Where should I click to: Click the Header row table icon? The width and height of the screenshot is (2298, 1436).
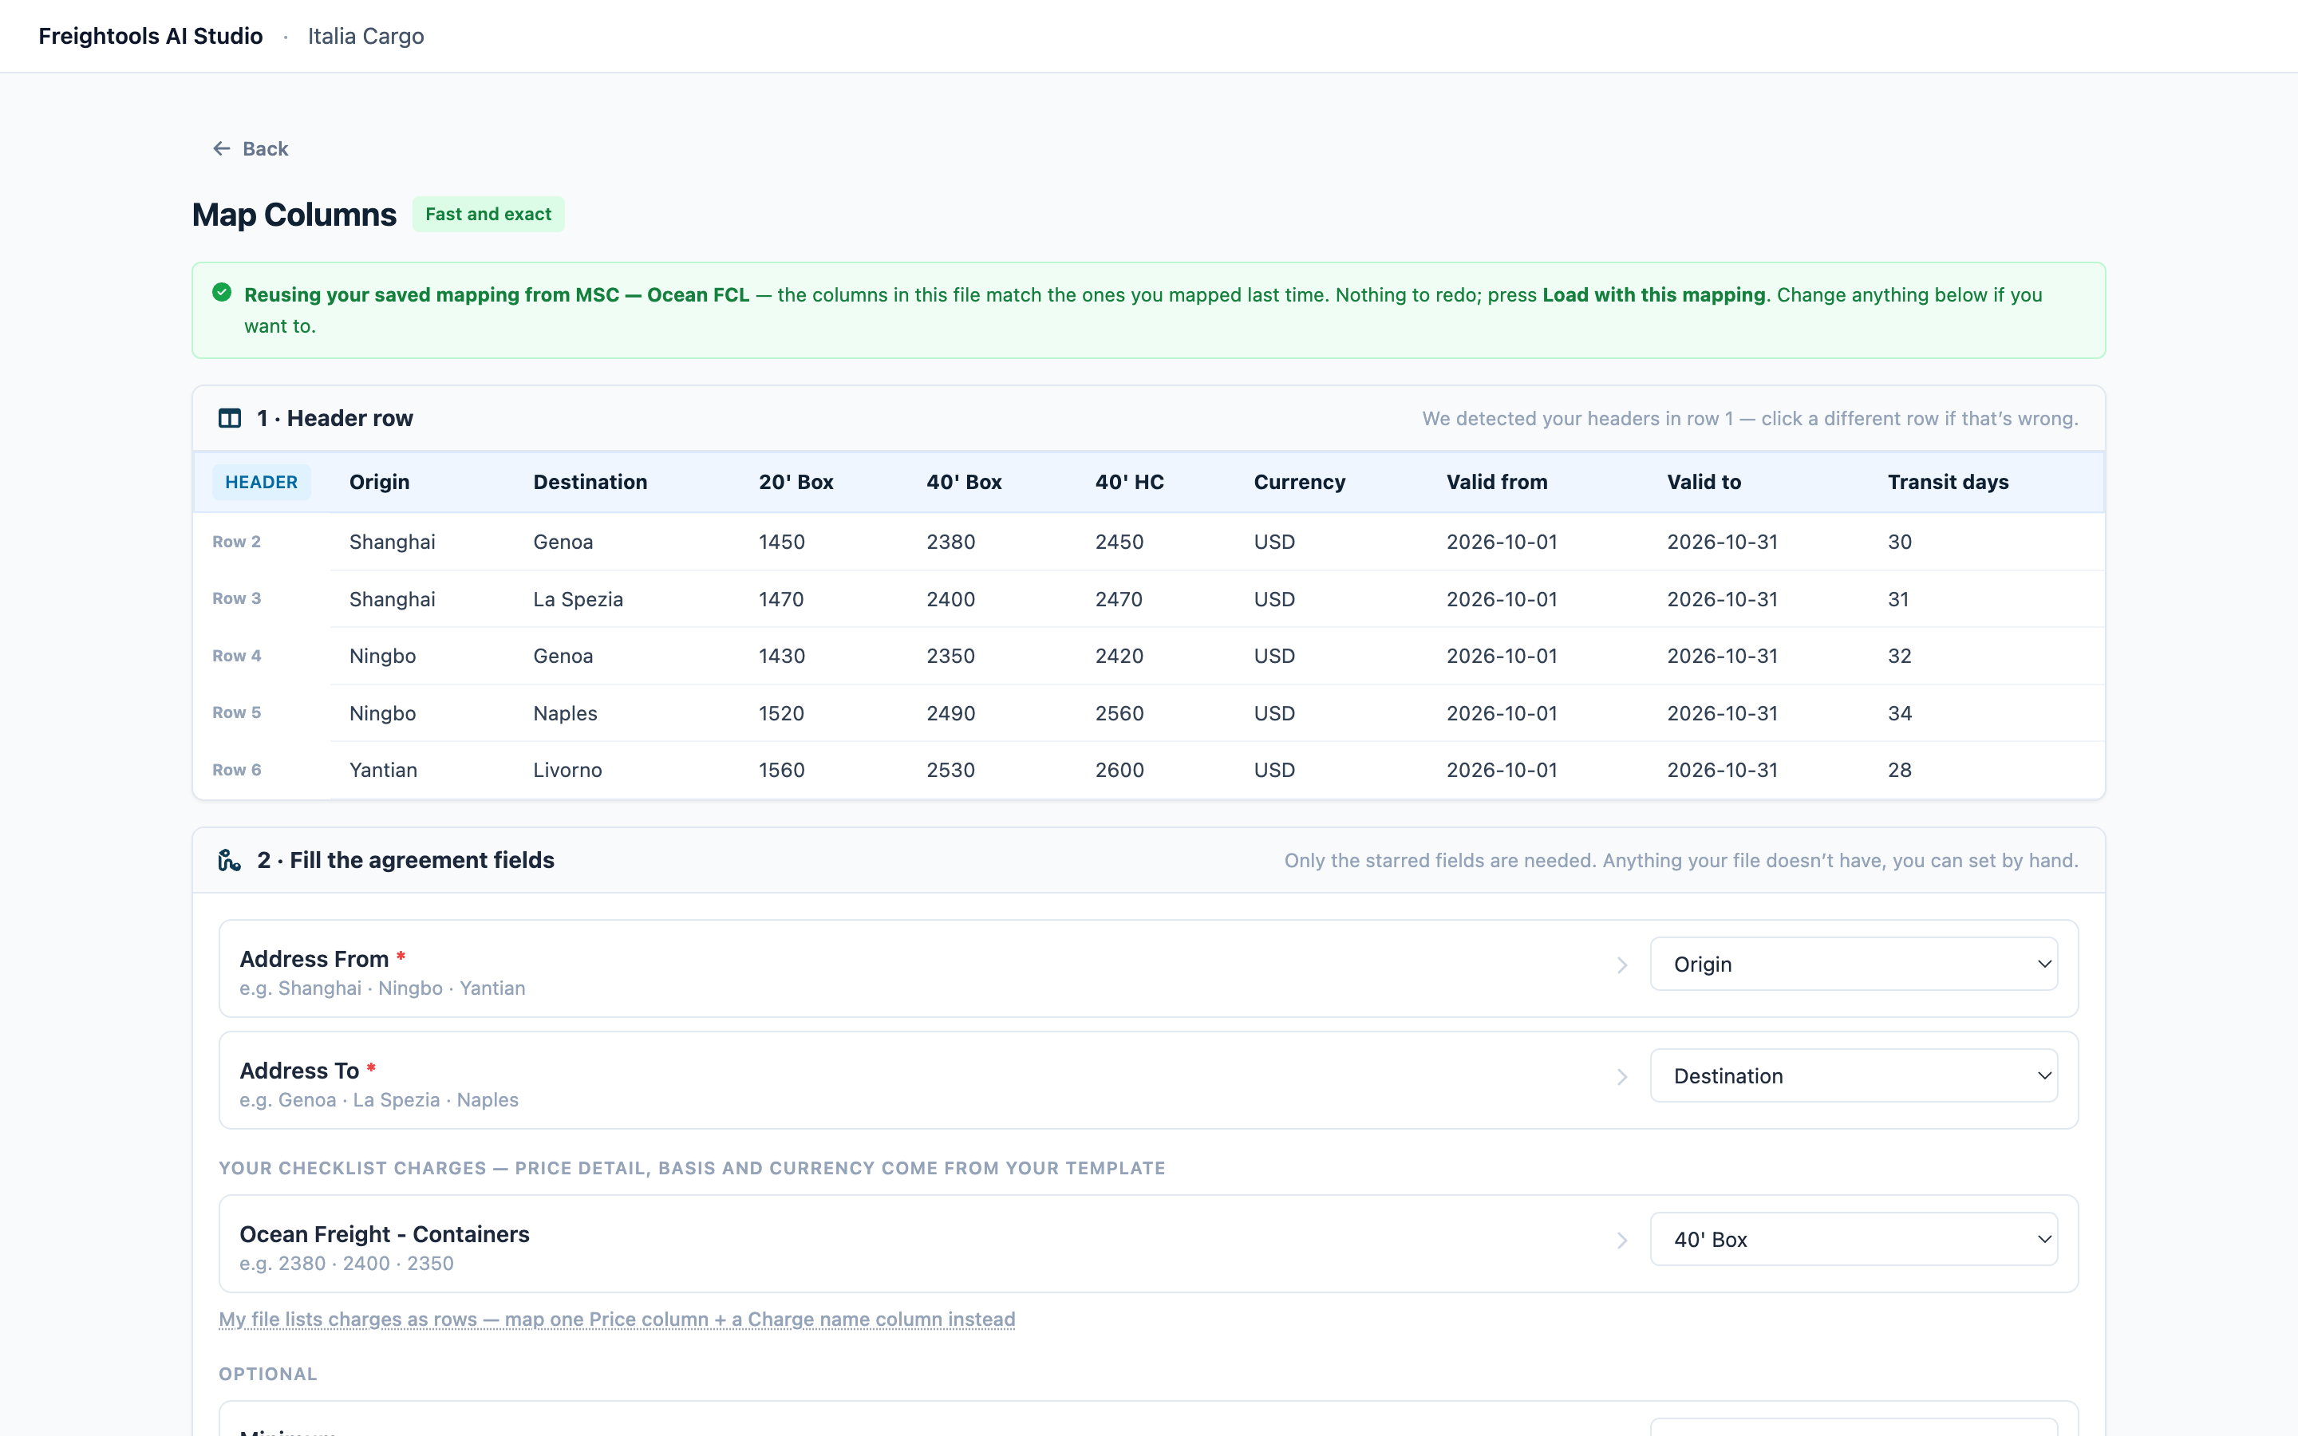[230, 419]
